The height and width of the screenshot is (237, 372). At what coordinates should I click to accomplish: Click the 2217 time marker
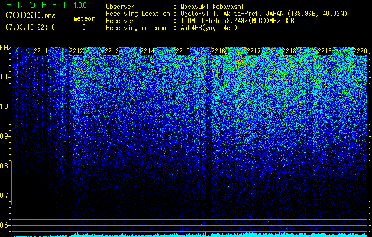(x=254, y=51)
